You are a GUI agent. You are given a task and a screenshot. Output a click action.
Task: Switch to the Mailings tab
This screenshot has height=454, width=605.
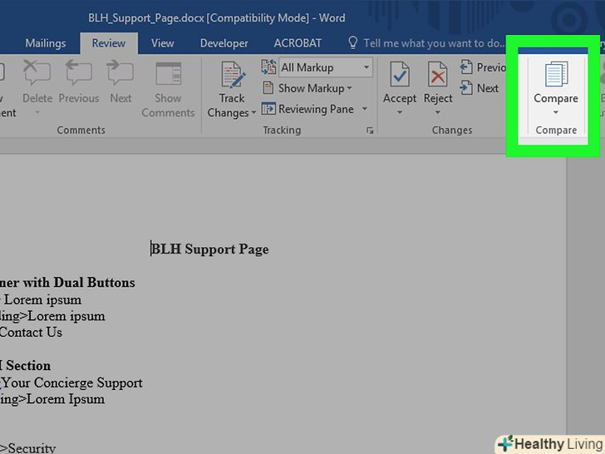[46, 43]
